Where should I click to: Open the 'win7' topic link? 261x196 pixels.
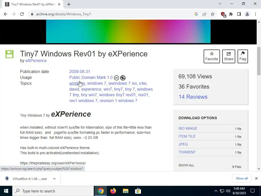[108, 89]
